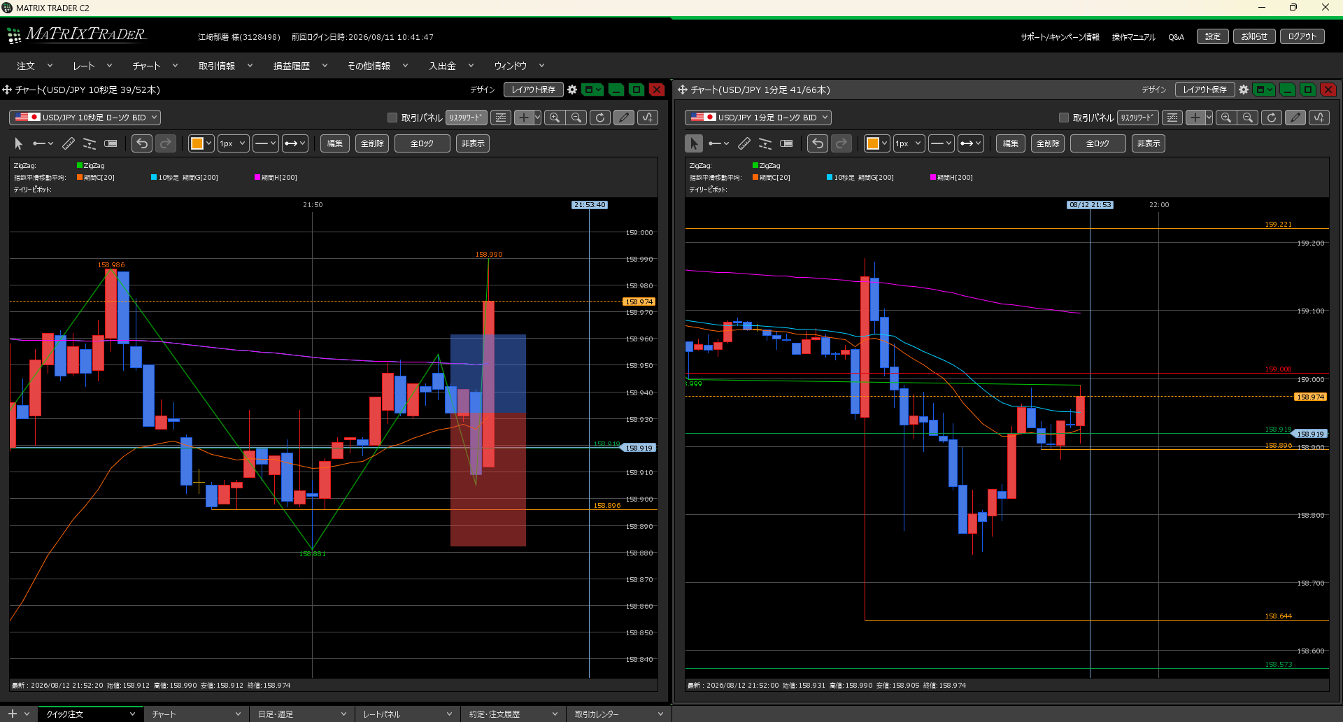Open the 入出金 menu
Image resolution: width=1343 pixels, height=722 pixels.
pos(451,66)
